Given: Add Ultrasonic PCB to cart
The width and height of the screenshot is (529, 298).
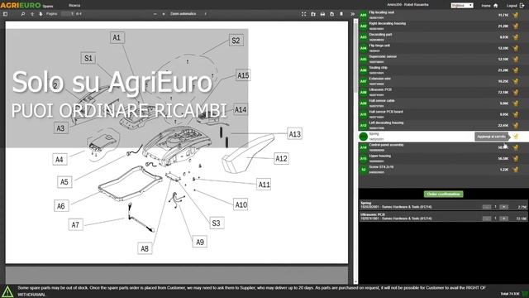Looking at the screenshot, I should coord(516,92).
